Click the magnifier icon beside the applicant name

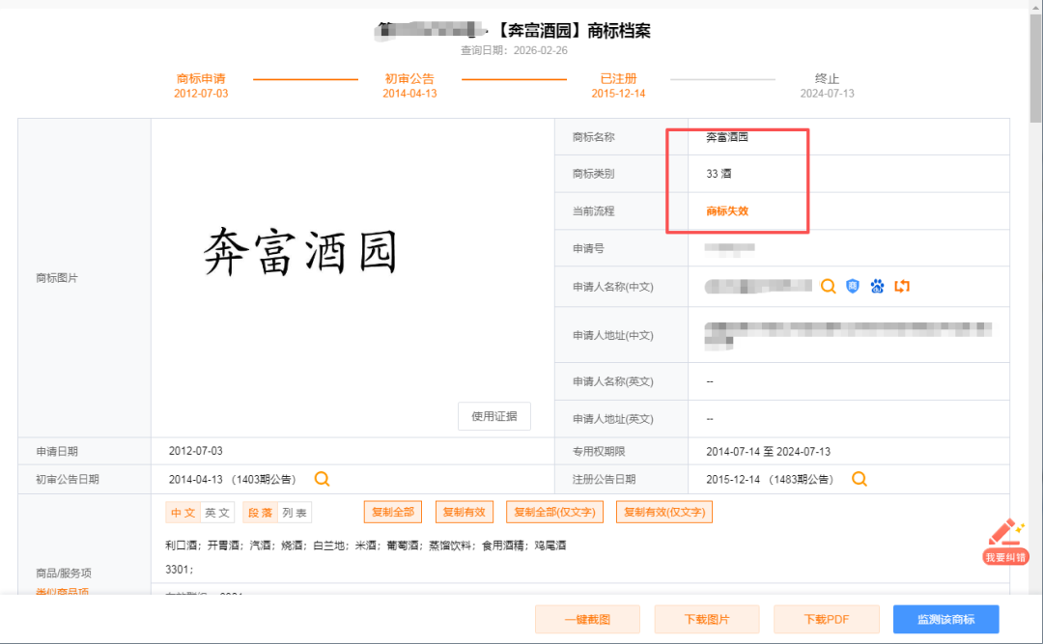point(828,286)
